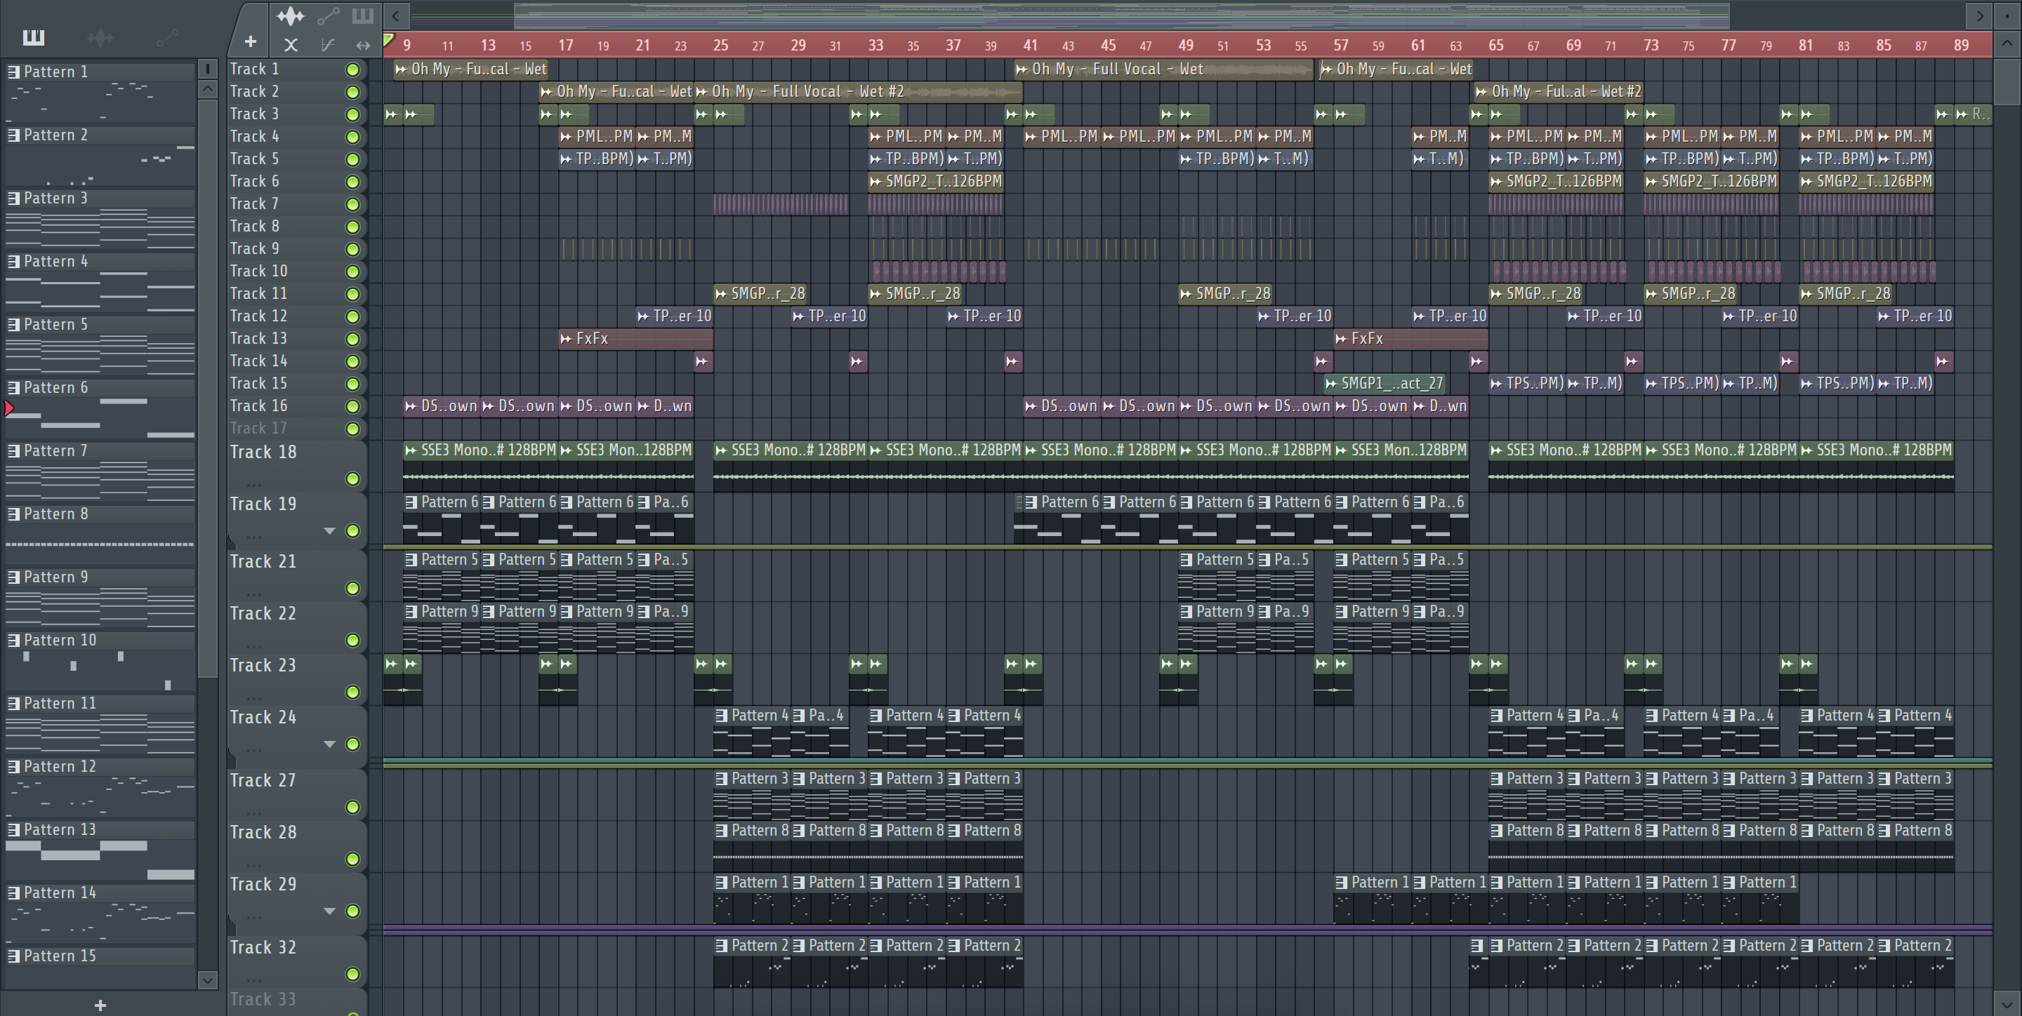Image resolution: width=2022 pixels, height=1016 pixels.
Task: Click the green playhead marker at timeline start
Action: (388, 40)
